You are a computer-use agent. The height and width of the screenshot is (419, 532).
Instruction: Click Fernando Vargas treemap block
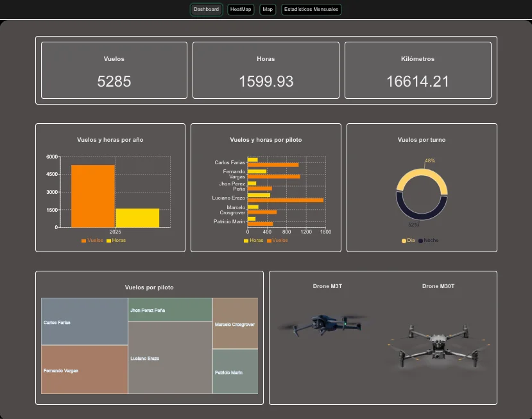pos(84,370)
